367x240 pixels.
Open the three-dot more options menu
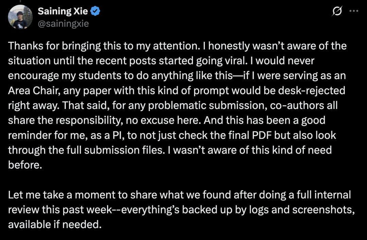pos(354,11)
